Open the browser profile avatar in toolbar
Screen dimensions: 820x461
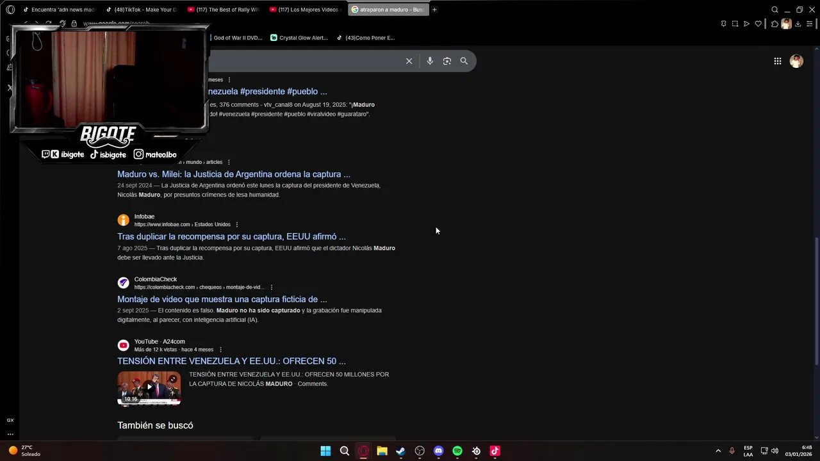point(786,24)
